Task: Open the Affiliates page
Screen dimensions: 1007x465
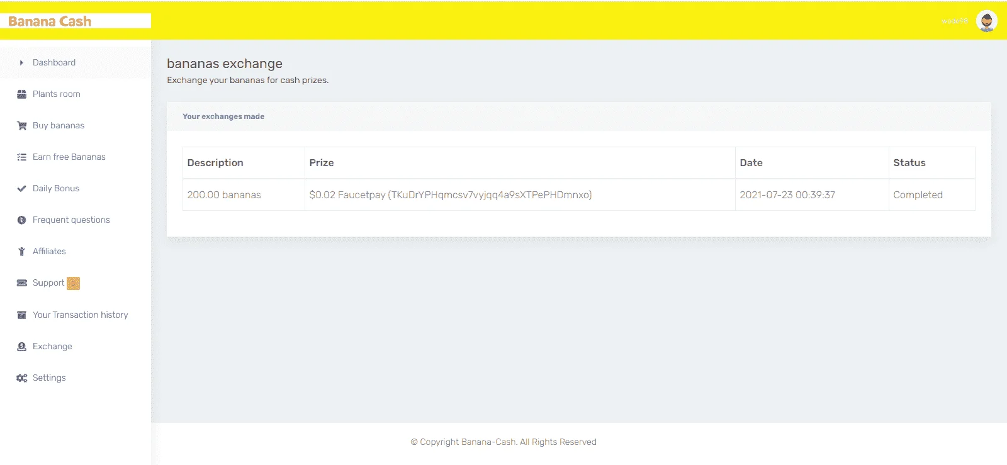Action: point(49,252)
